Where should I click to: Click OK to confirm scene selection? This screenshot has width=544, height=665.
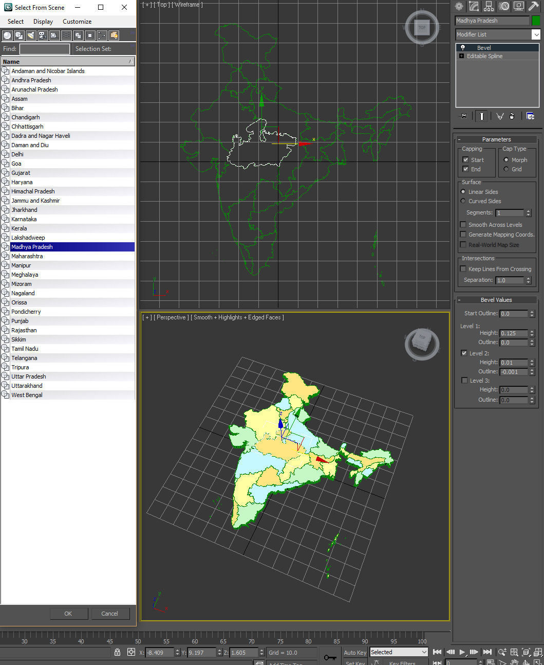68,613
